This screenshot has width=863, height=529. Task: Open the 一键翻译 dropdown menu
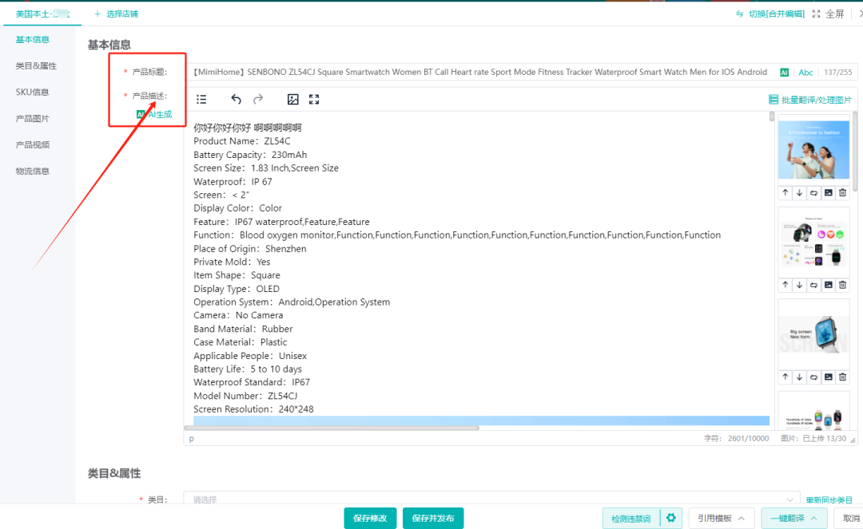pyautogui.click(x=793, y=518)
